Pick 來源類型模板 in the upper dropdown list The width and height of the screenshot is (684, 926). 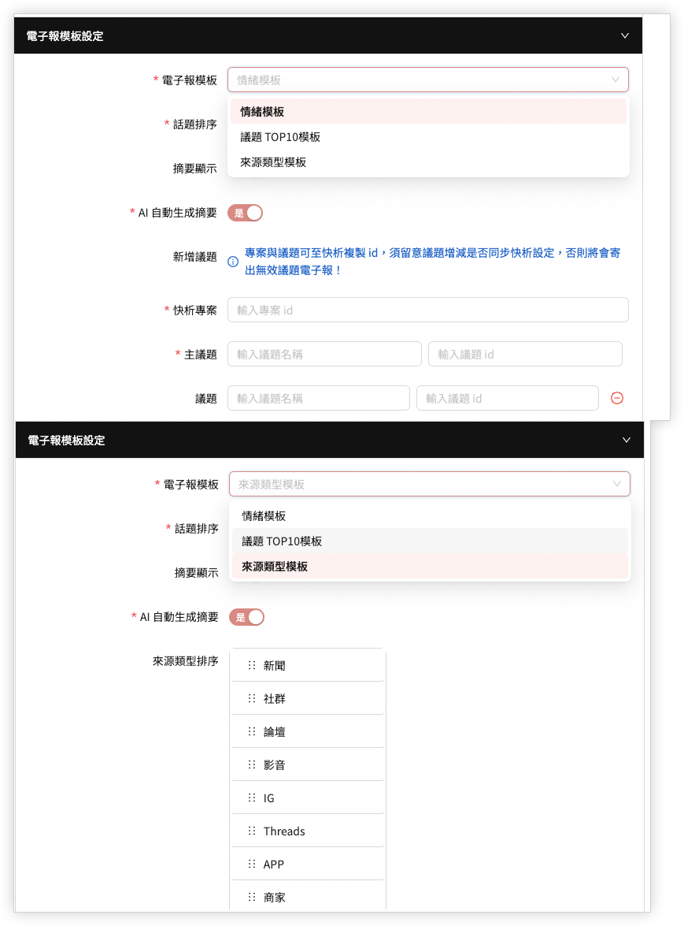click(428, 162)
